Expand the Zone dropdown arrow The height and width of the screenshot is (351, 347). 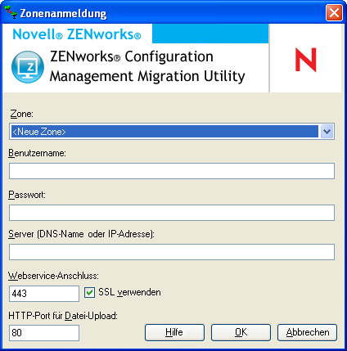(x=327, y=132)
